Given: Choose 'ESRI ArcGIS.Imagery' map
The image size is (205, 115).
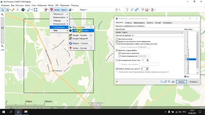Looking at the screenshot, I should [x=81, y=31].
